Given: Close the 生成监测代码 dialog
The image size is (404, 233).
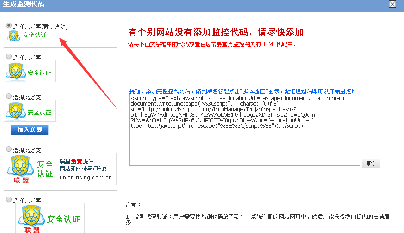Looking at the screenshot, I should [392, 4].
